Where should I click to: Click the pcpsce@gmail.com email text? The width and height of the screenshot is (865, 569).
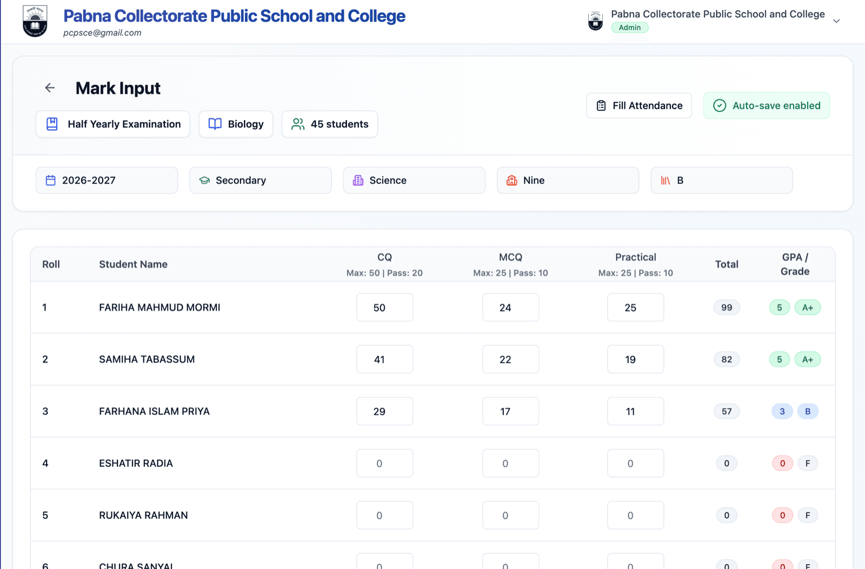pos(102,32)
